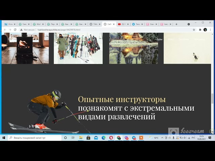This screenshot has width=215, height=161.
Task: Close the Telegram tab
Action: (x=142, y=24)
